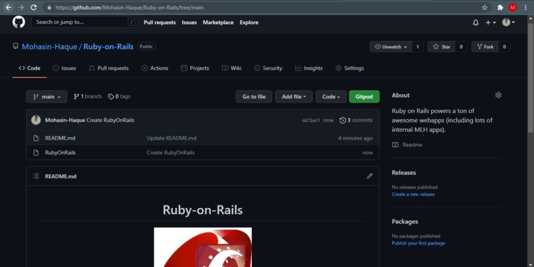Open the Unwatch dropdown
The width and height of the screenshot is (534, 267).
point(391,47)
